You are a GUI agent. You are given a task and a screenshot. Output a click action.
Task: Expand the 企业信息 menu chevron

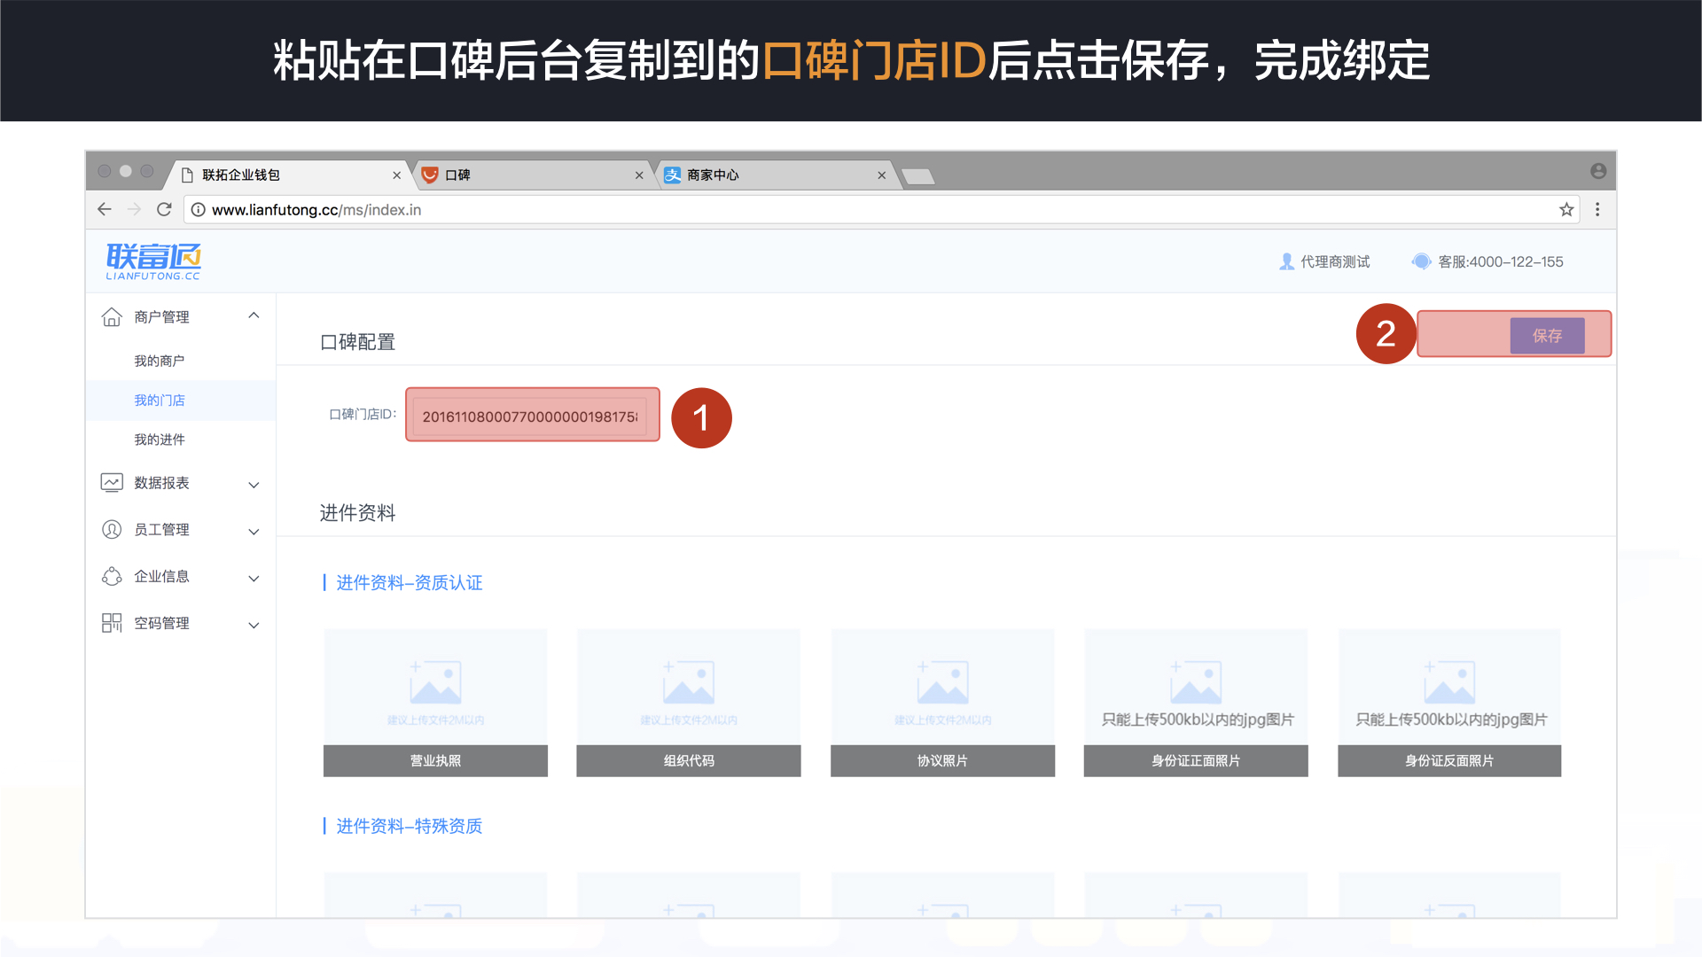(254, 579)
